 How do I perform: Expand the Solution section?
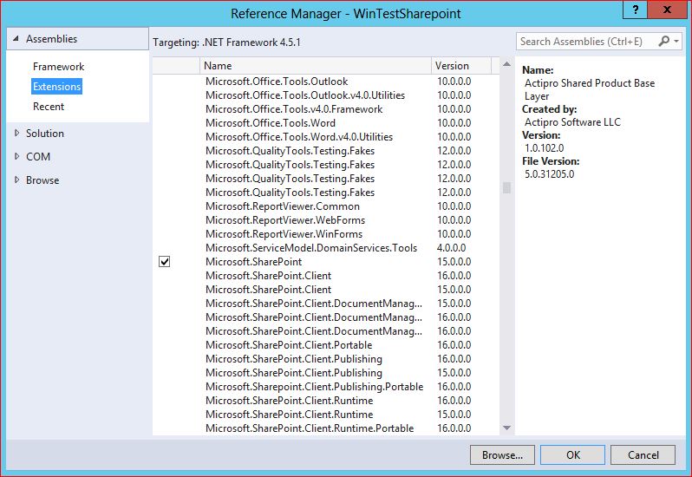(16, 133)
